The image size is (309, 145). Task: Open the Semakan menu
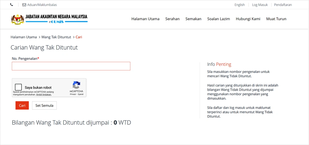pyautogui.click(x=193, y=19)
